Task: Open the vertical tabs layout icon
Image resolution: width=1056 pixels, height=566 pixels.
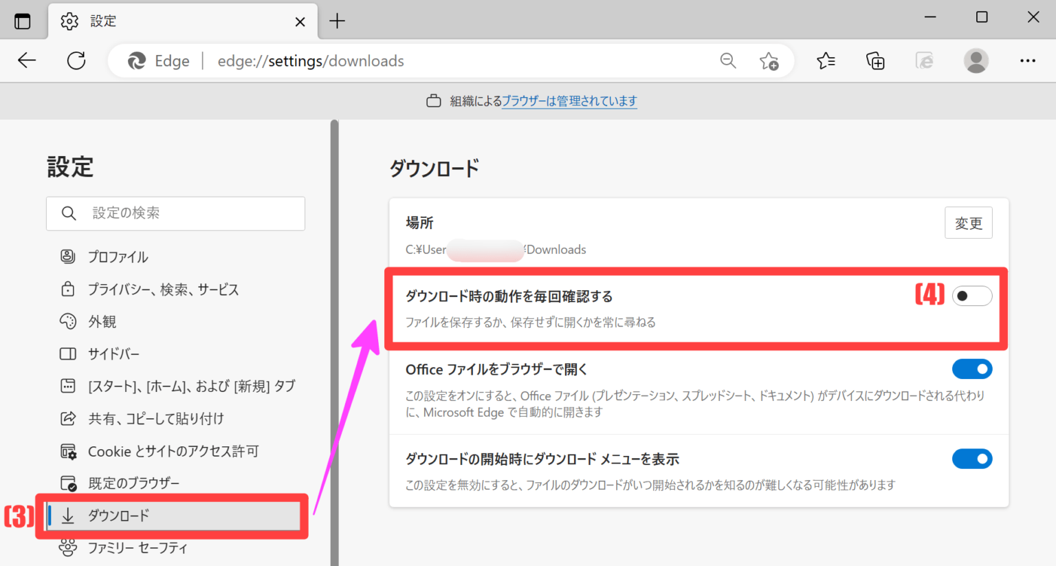Action: click(x=23, y=21)
